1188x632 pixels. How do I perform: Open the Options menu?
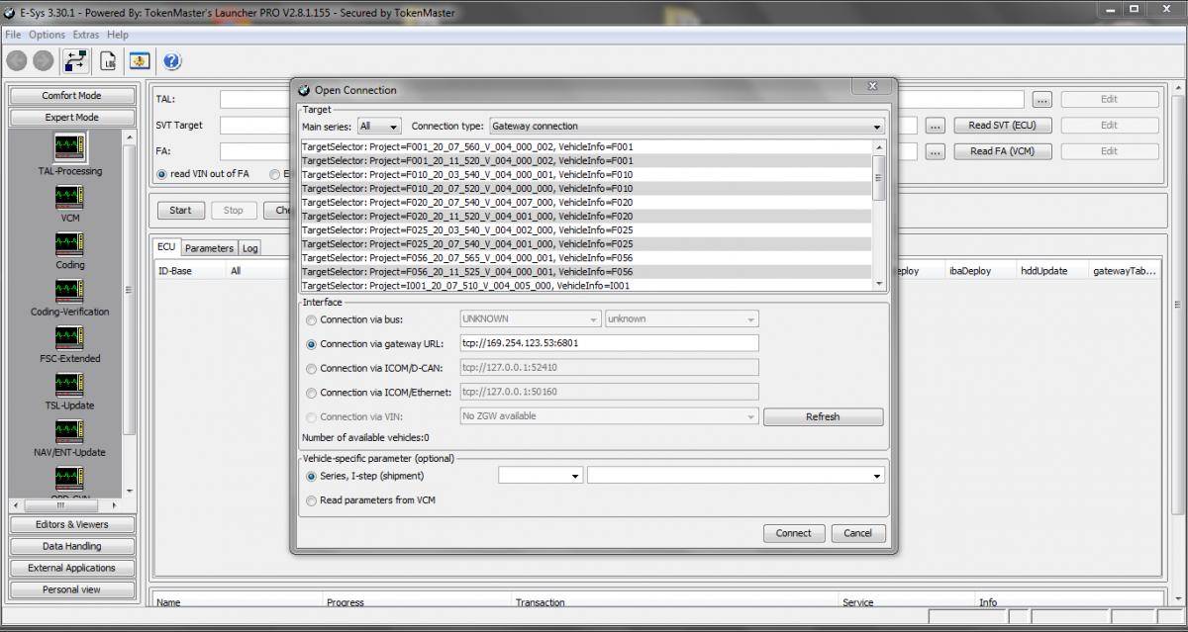click(47, 35)
